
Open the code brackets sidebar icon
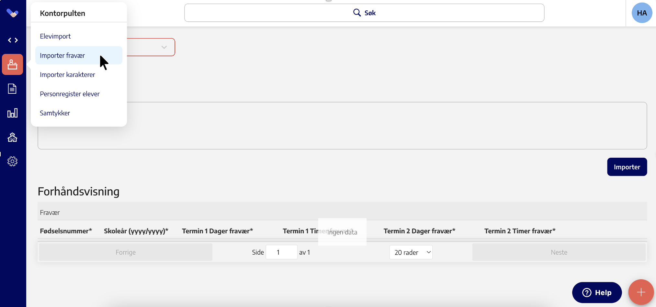[x=13, y=40]
